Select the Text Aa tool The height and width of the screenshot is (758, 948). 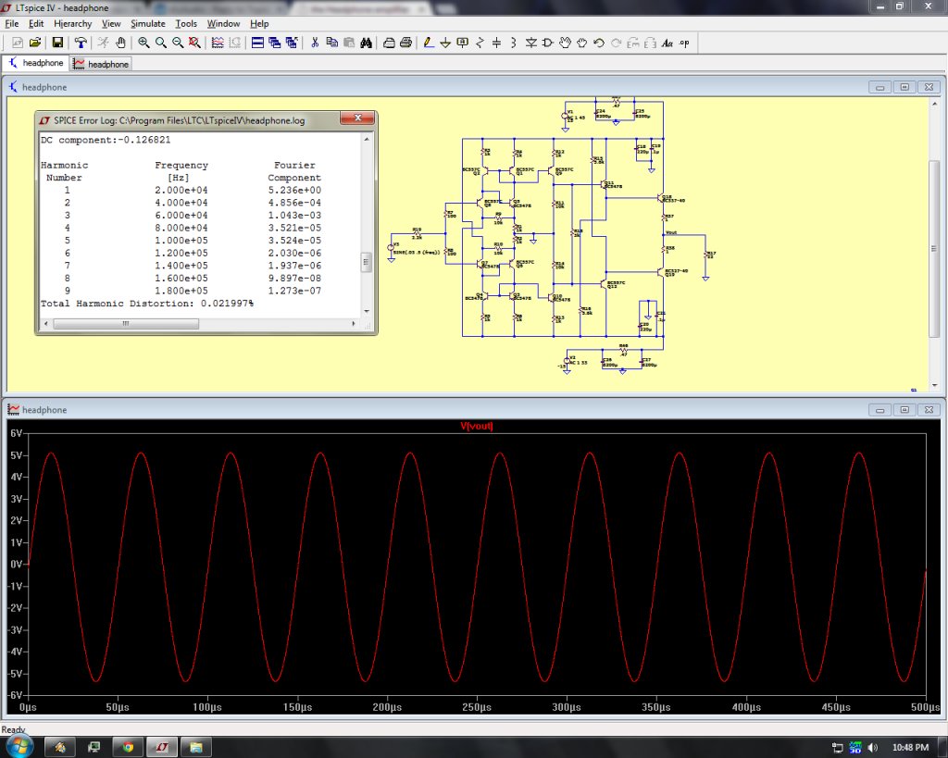tap(667, 43)
